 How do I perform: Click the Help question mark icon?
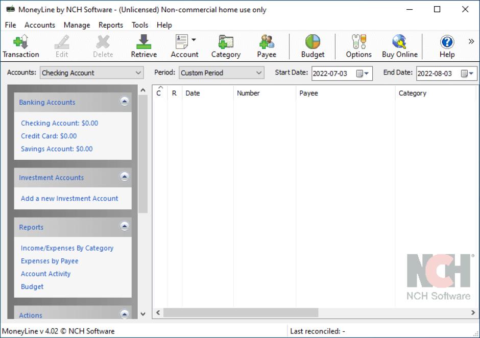447,46
